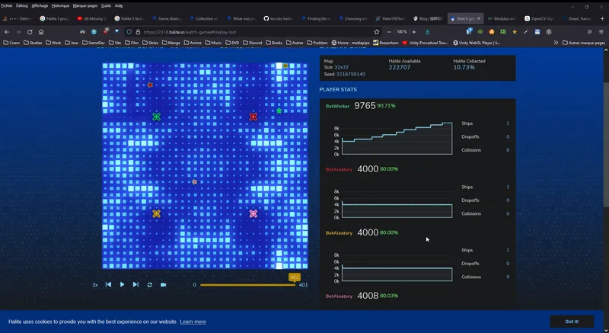This screenshot has width=609, height=333.
Task: Zoom in with the plus button
Action: pyautogui.click(x=414, y=32)
